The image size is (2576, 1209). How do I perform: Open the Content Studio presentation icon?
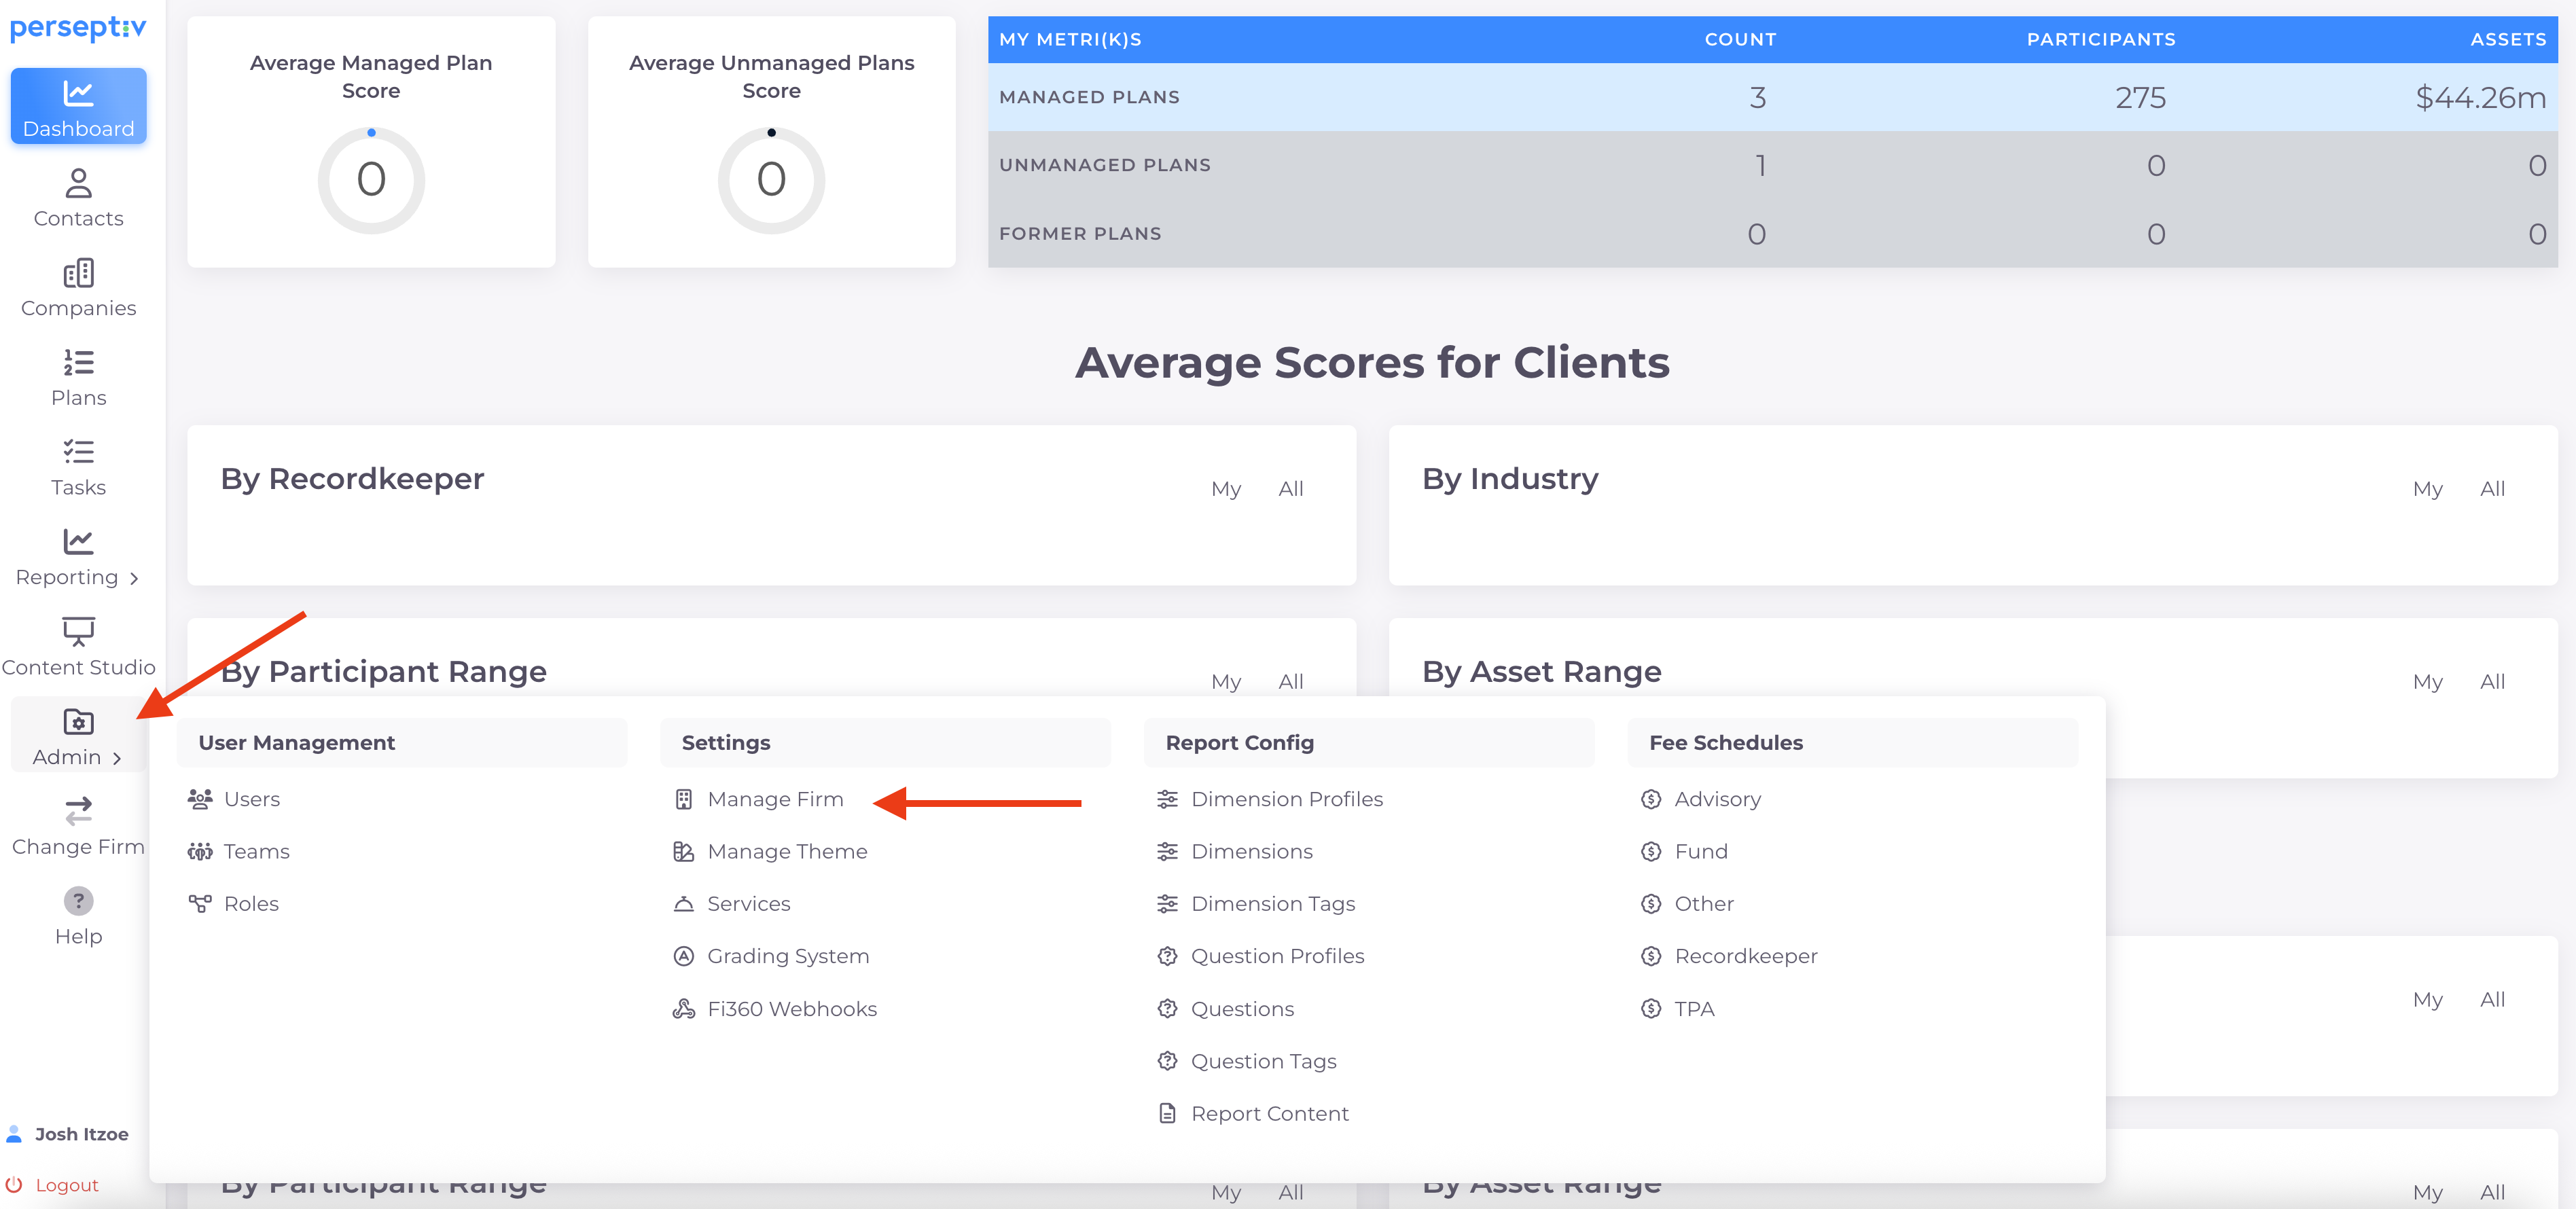pyautogui.click(x=78, y=631)
